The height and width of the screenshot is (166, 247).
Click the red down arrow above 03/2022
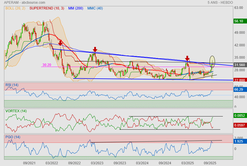tap(60, 43)
